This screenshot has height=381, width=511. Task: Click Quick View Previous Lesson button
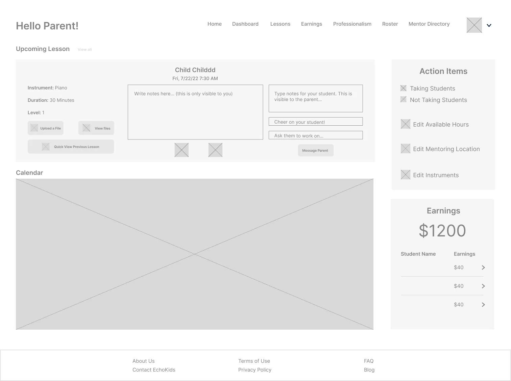click(71, 147)
